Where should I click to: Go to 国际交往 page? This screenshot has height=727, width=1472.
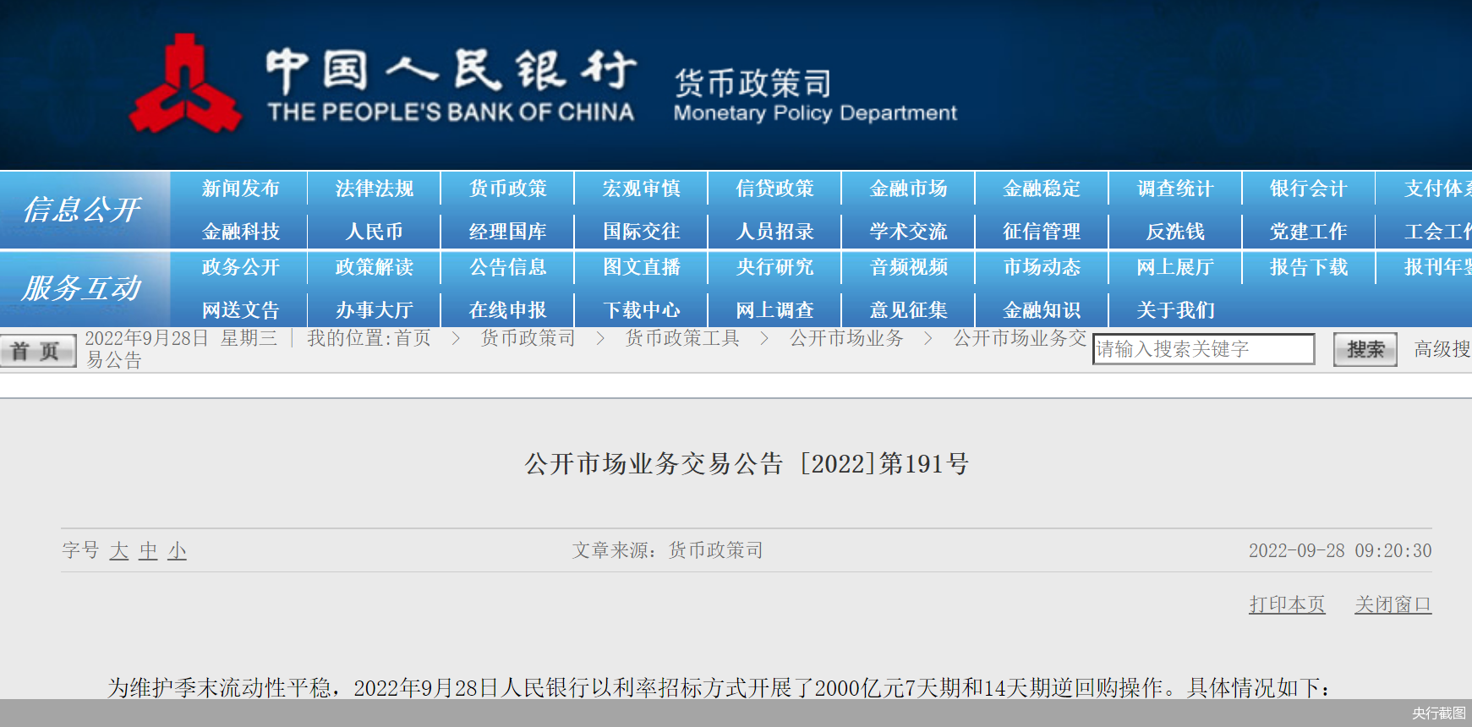pyautogui.click(x=641, y=232)
